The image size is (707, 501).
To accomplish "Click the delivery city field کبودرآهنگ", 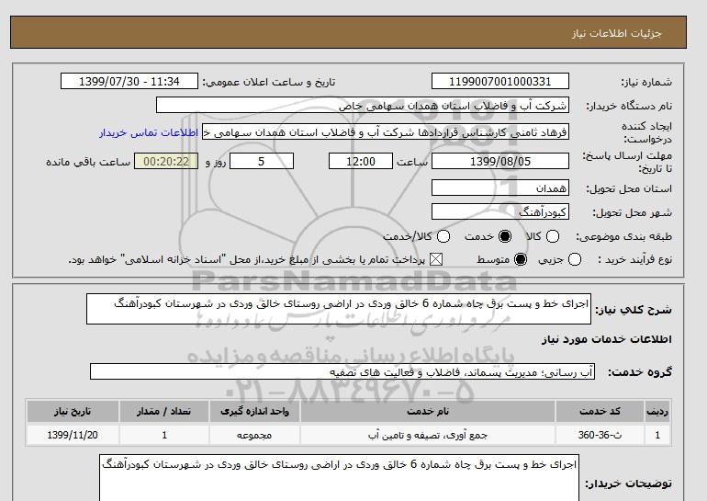I will 500,212.
